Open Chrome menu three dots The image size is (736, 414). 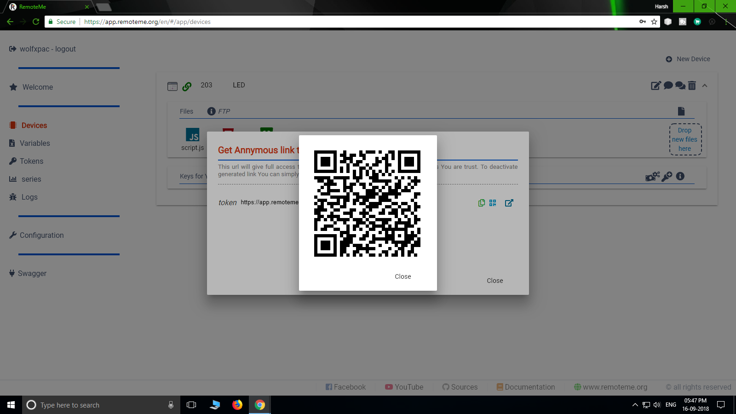click(726, 22)
